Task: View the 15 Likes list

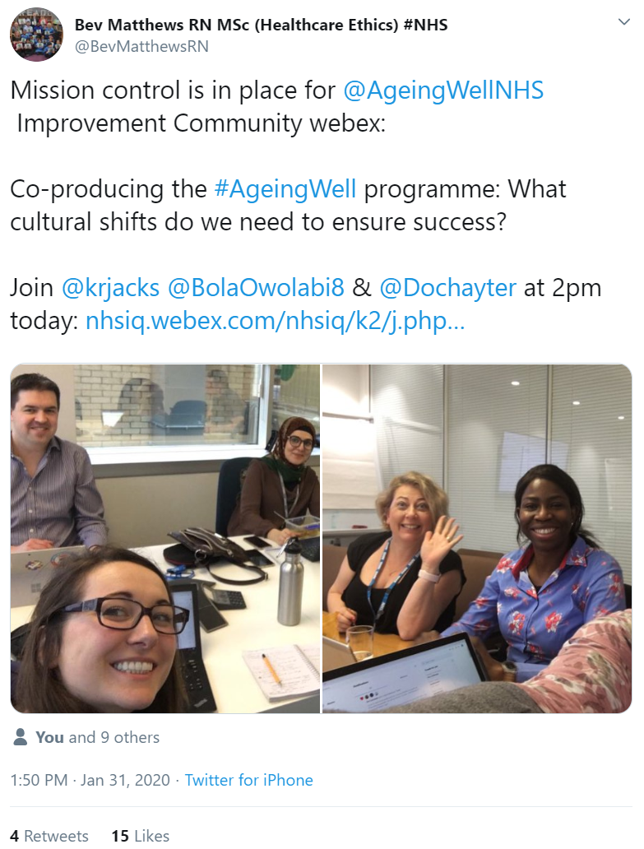Action: 141,836
